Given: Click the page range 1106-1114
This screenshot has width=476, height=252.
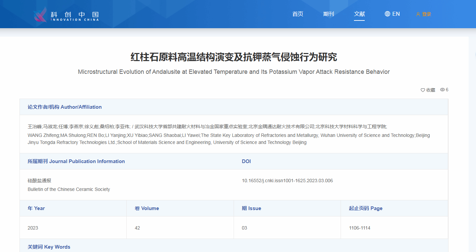Looking at the screenshot, I should (x=359, y=228).
